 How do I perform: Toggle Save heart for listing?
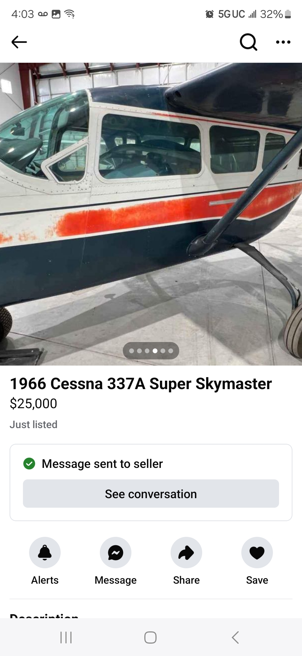257,553
